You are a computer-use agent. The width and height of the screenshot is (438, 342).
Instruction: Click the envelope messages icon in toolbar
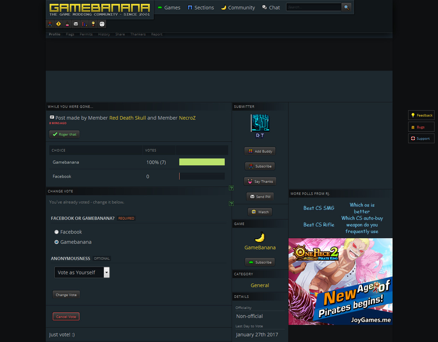tap(76, 24)
